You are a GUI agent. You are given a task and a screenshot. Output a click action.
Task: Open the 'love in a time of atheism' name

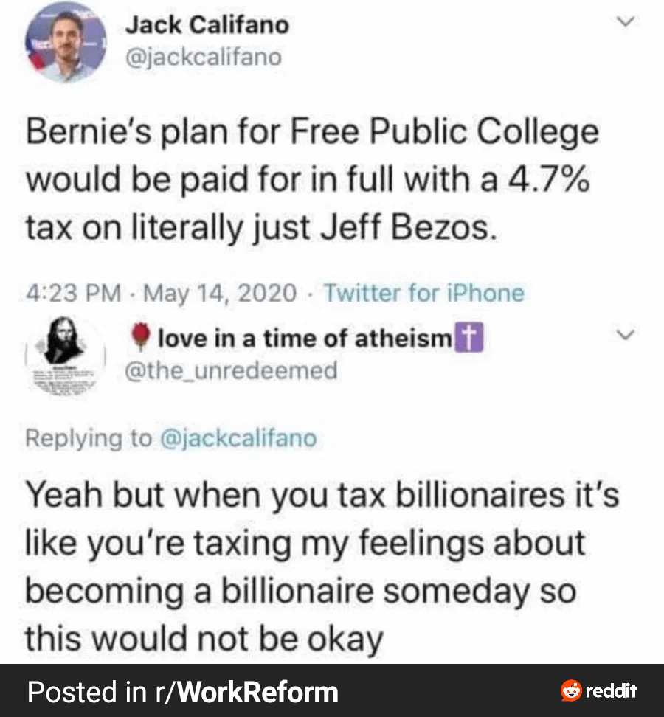coord(304,339)
